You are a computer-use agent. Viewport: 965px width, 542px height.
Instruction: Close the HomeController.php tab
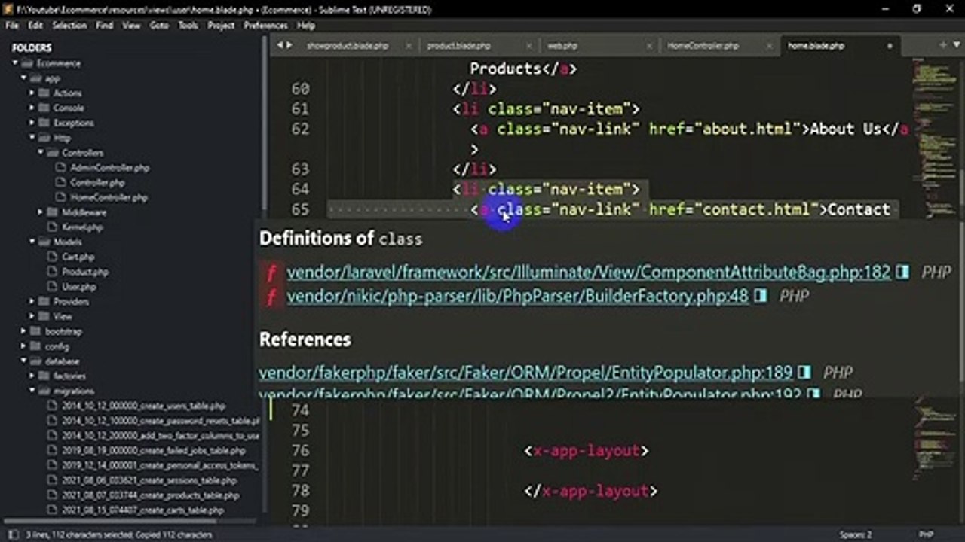(769, 46)
